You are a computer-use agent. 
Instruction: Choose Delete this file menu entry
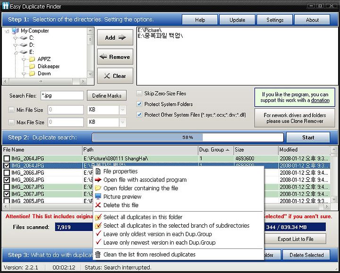178,205
